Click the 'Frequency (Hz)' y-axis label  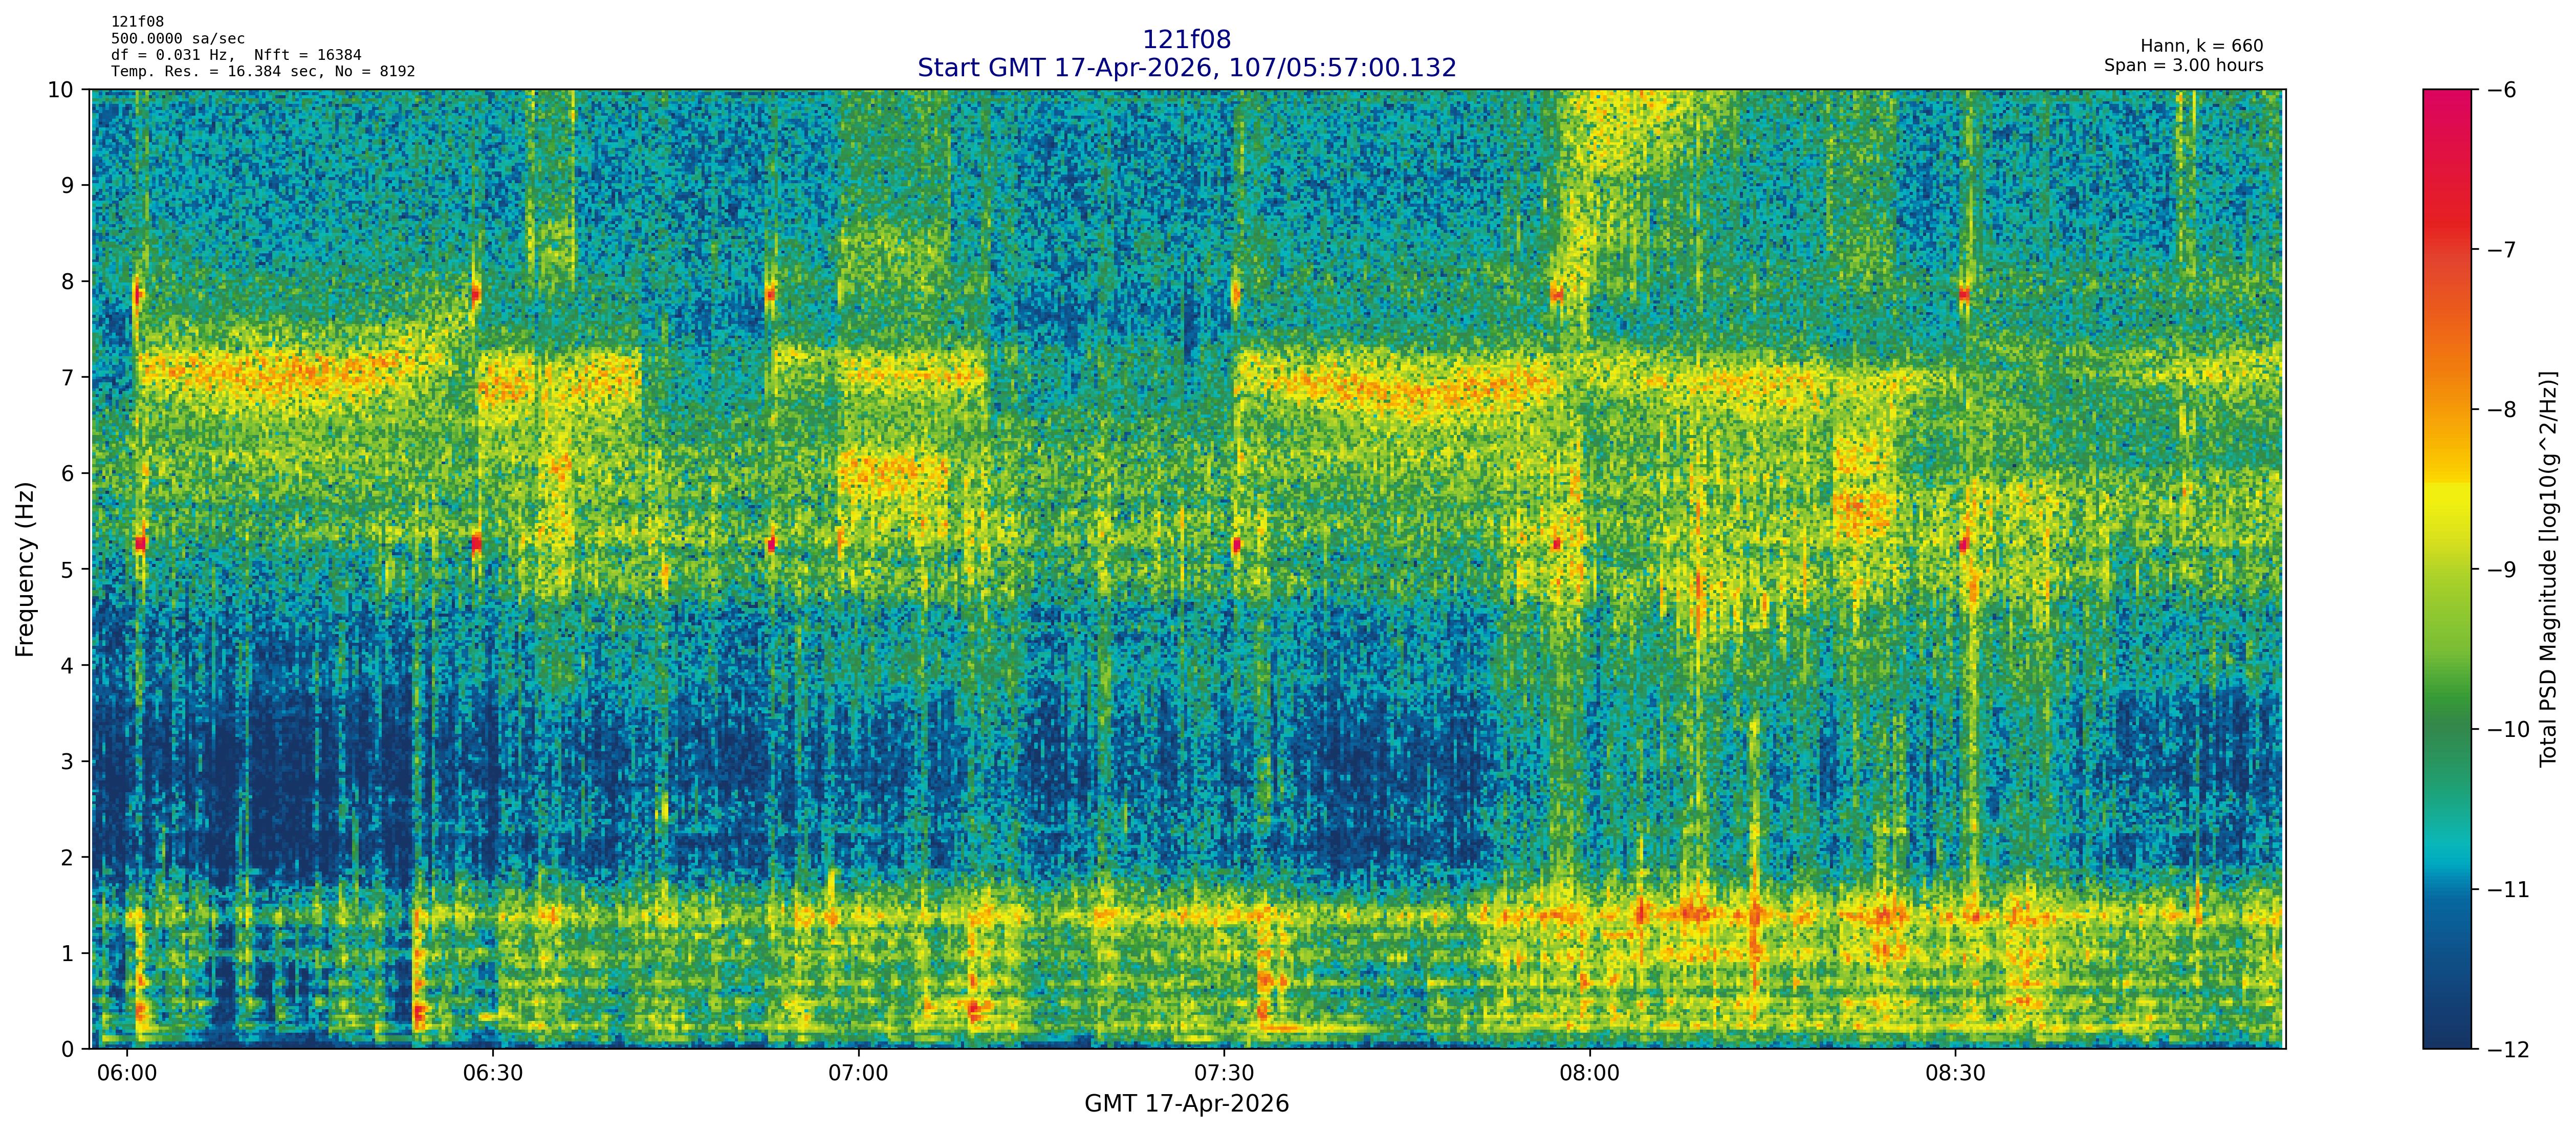[x=25, y=569]
